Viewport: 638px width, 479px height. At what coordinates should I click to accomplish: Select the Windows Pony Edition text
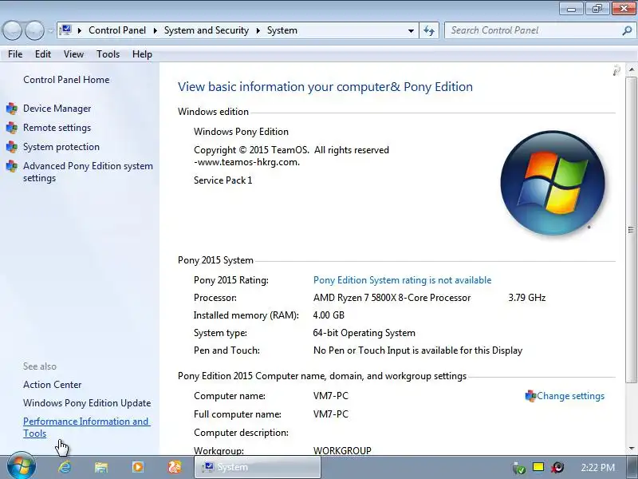(x=242, y=132)
